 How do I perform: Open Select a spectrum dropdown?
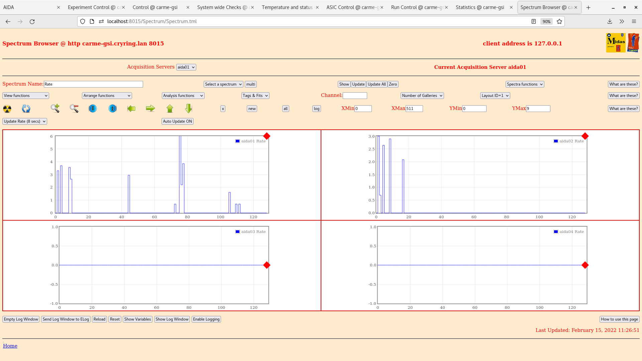(223, 84)
